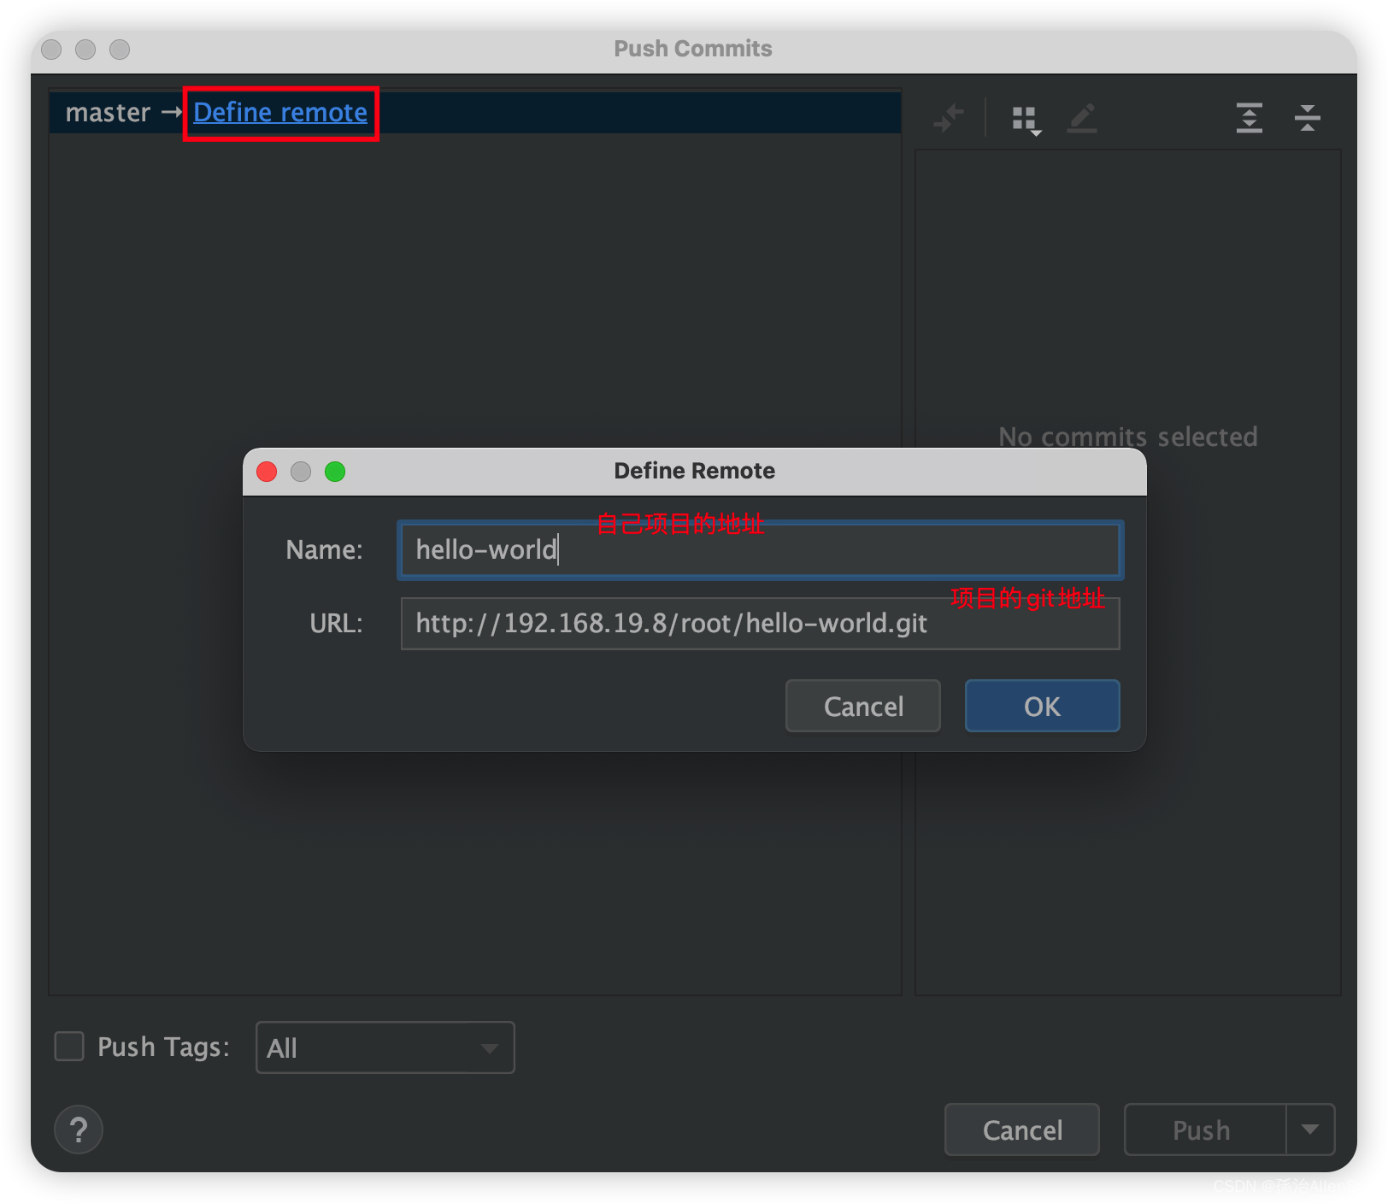
Task: Expand the Push button dropdown arrow
Action: pyautogui.click(x=1310, y=1130)
